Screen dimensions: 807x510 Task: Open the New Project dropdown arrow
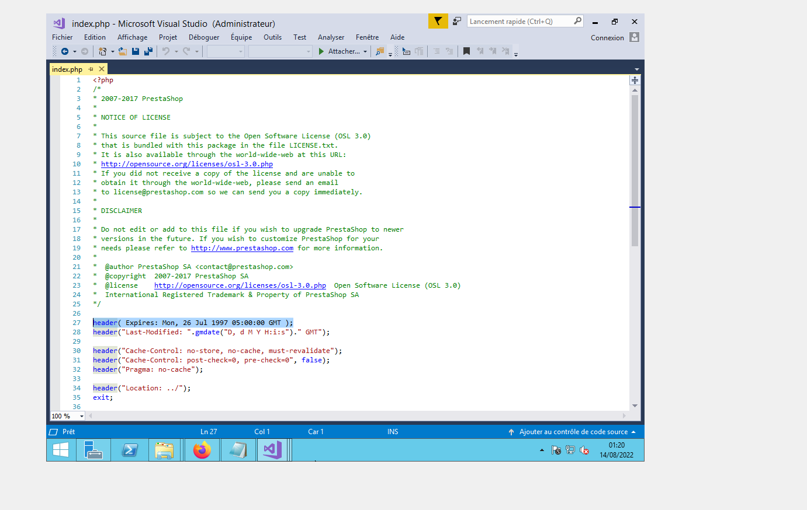pyautogui.click(x=113, y=51)
